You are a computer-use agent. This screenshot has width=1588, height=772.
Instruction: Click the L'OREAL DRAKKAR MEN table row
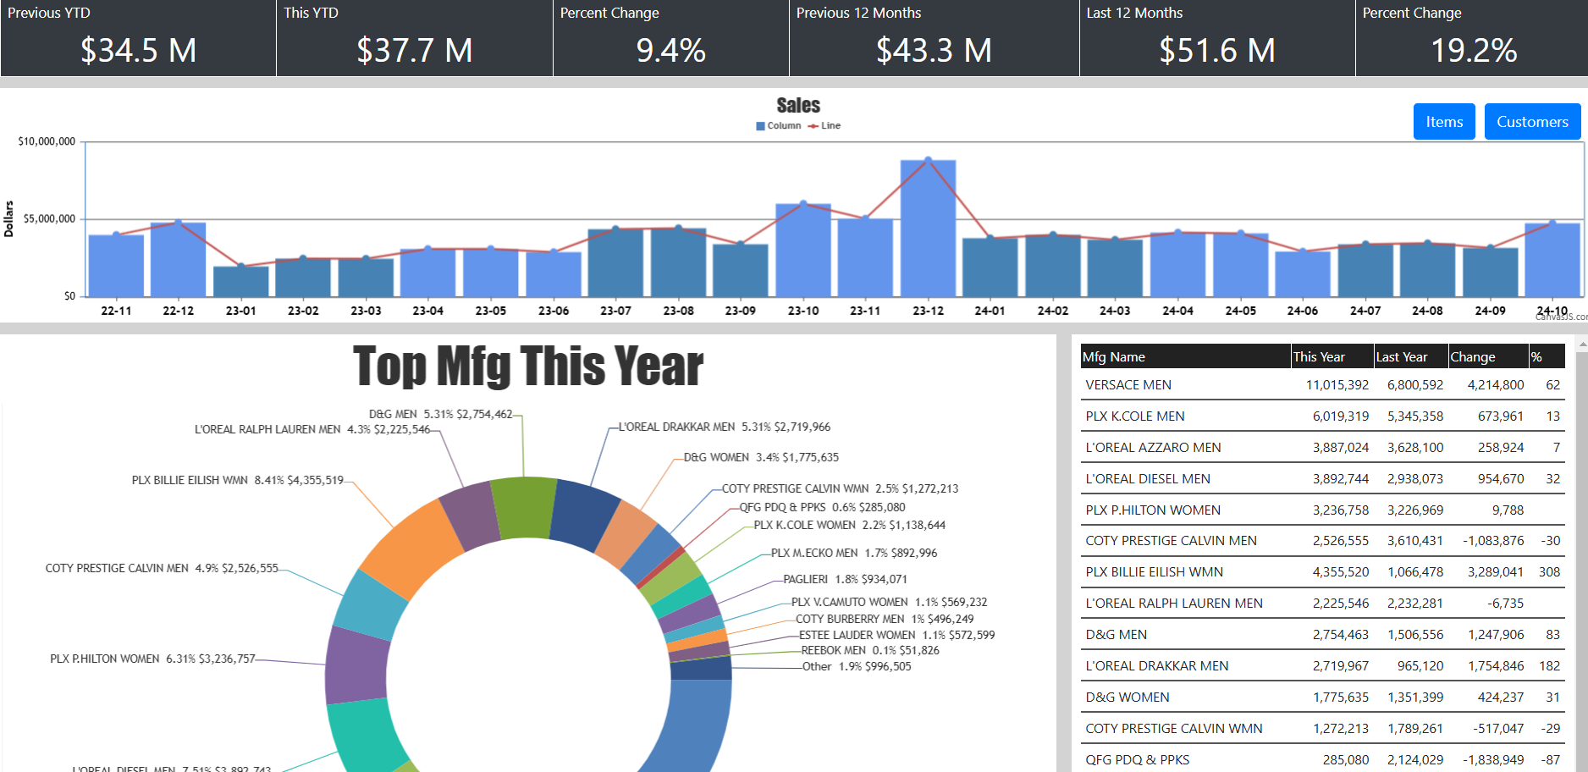[x=1321, y=666]
